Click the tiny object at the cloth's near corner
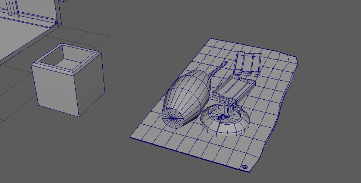The width and height of the screenshot is (361, 183). coord(245,167)
